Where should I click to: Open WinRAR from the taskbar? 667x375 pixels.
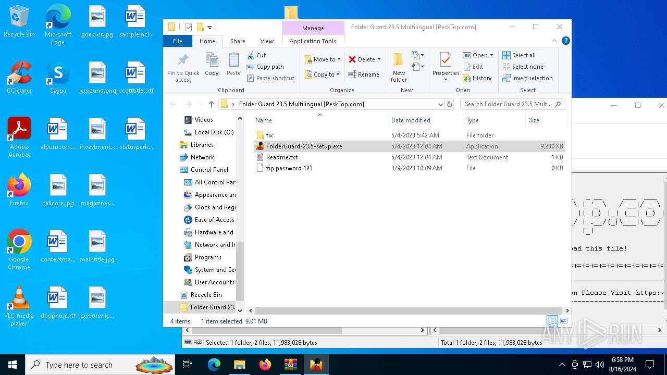coord(290,365)
